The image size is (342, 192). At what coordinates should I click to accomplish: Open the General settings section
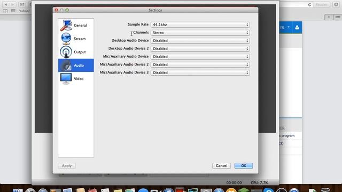pyautogui.click(x=76, y=25)
